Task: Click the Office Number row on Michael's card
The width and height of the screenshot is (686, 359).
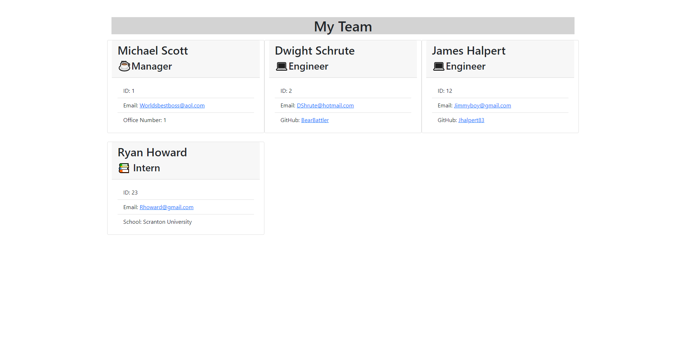Action: pos(145,120)
